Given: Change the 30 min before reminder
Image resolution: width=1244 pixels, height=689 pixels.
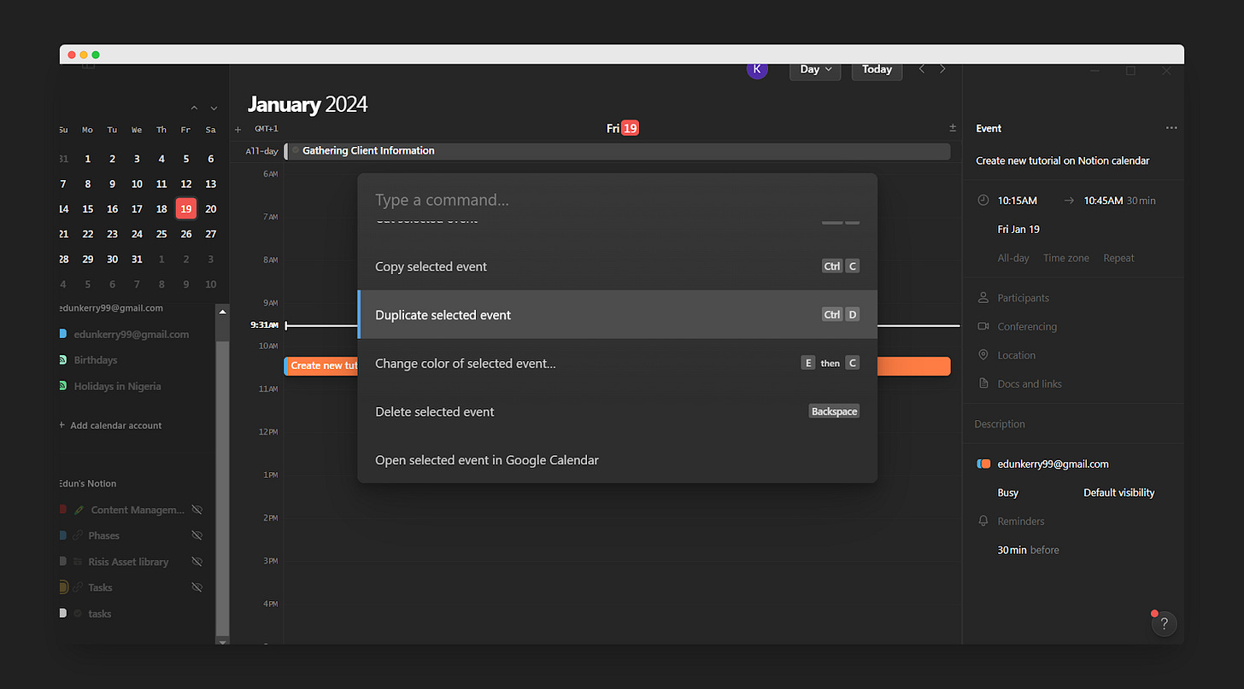Looking at the screenshot, I should coord(1028,550).
